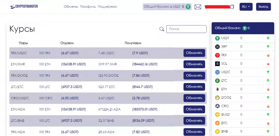Click the CRO/USDC pair label
This screenshot has width=279, height=136.
pos(20,98)
